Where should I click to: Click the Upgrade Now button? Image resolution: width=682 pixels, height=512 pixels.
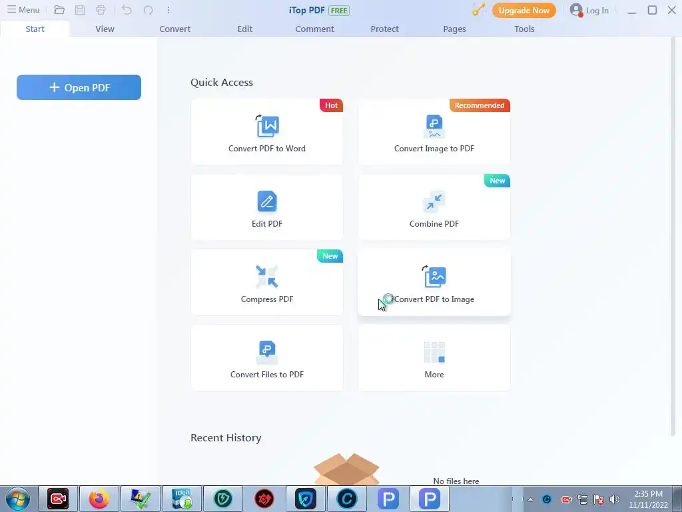[x=523, y=11]
